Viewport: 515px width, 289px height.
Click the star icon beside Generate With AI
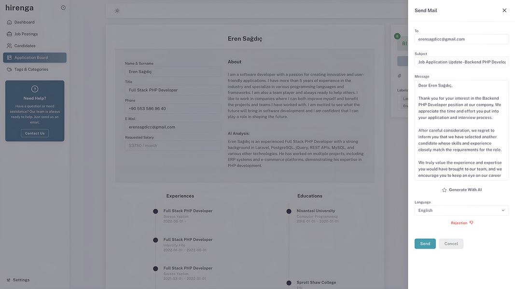tap(445, 190)
